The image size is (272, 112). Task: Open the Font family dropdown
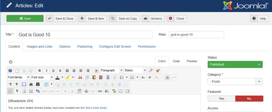coord(19,77)
